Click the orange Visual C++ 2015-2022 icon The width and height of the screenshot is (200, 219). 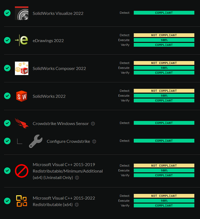(x=22, y=201)
